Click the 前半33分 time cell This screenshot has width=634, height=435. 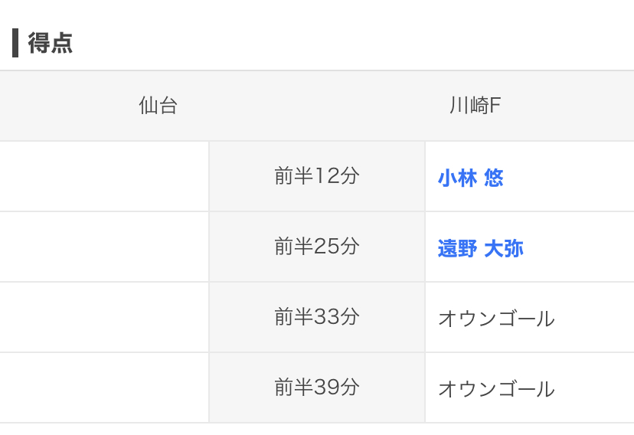pyautogui.click(x=317, y=317)
